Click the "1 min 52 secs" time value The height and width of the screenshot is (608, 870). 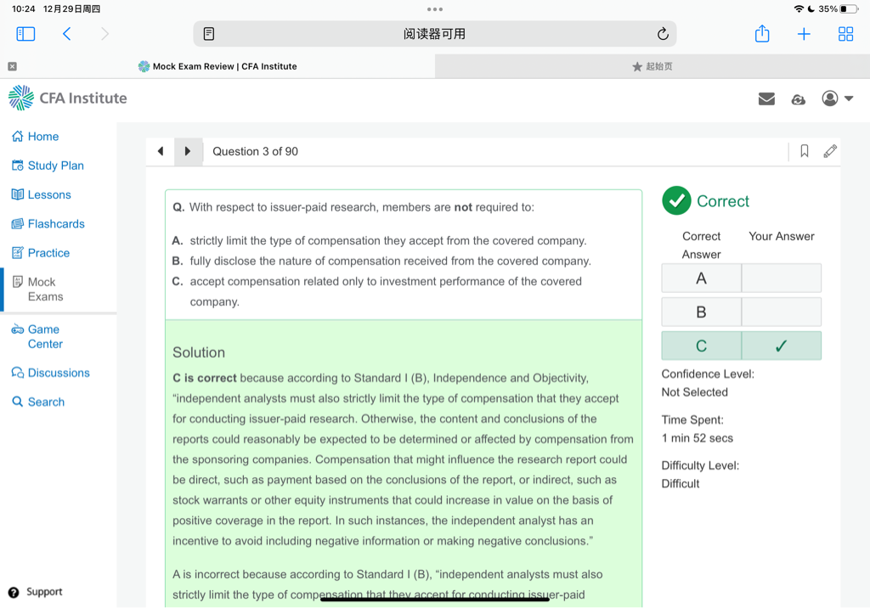click(697, 438)
